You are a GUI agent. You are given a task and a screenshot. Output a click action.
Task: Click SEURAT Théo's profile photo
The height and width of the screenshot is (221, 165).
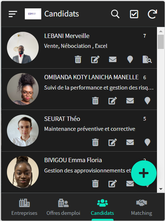23,130
